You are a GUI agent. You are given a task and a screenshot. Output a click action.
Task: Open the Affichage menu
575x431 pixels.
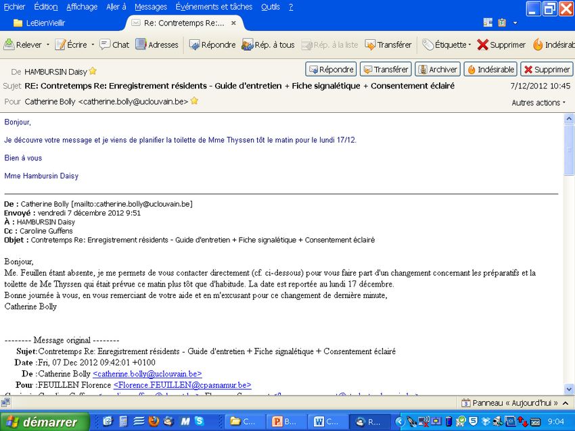point(82,7)
